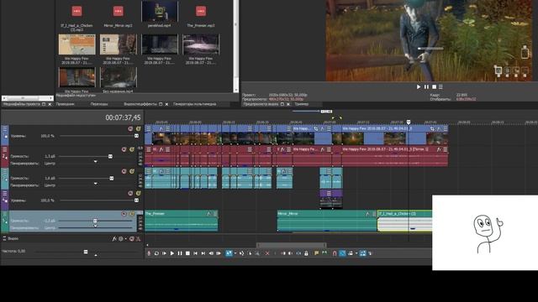Open track 1 hamburger menu
This screenshot has width=538, height=302.
coord(5,128)
